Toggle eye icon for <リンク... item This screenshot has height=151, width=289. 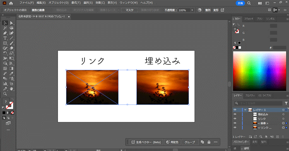[x=235, y=127]
